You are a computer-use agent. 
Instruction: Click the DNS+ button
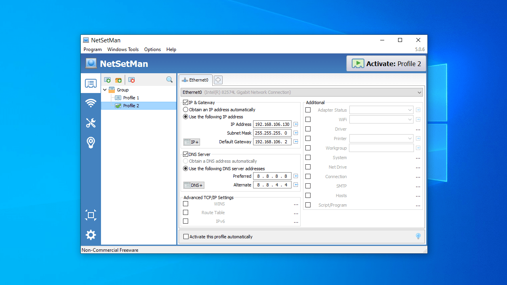194,185
